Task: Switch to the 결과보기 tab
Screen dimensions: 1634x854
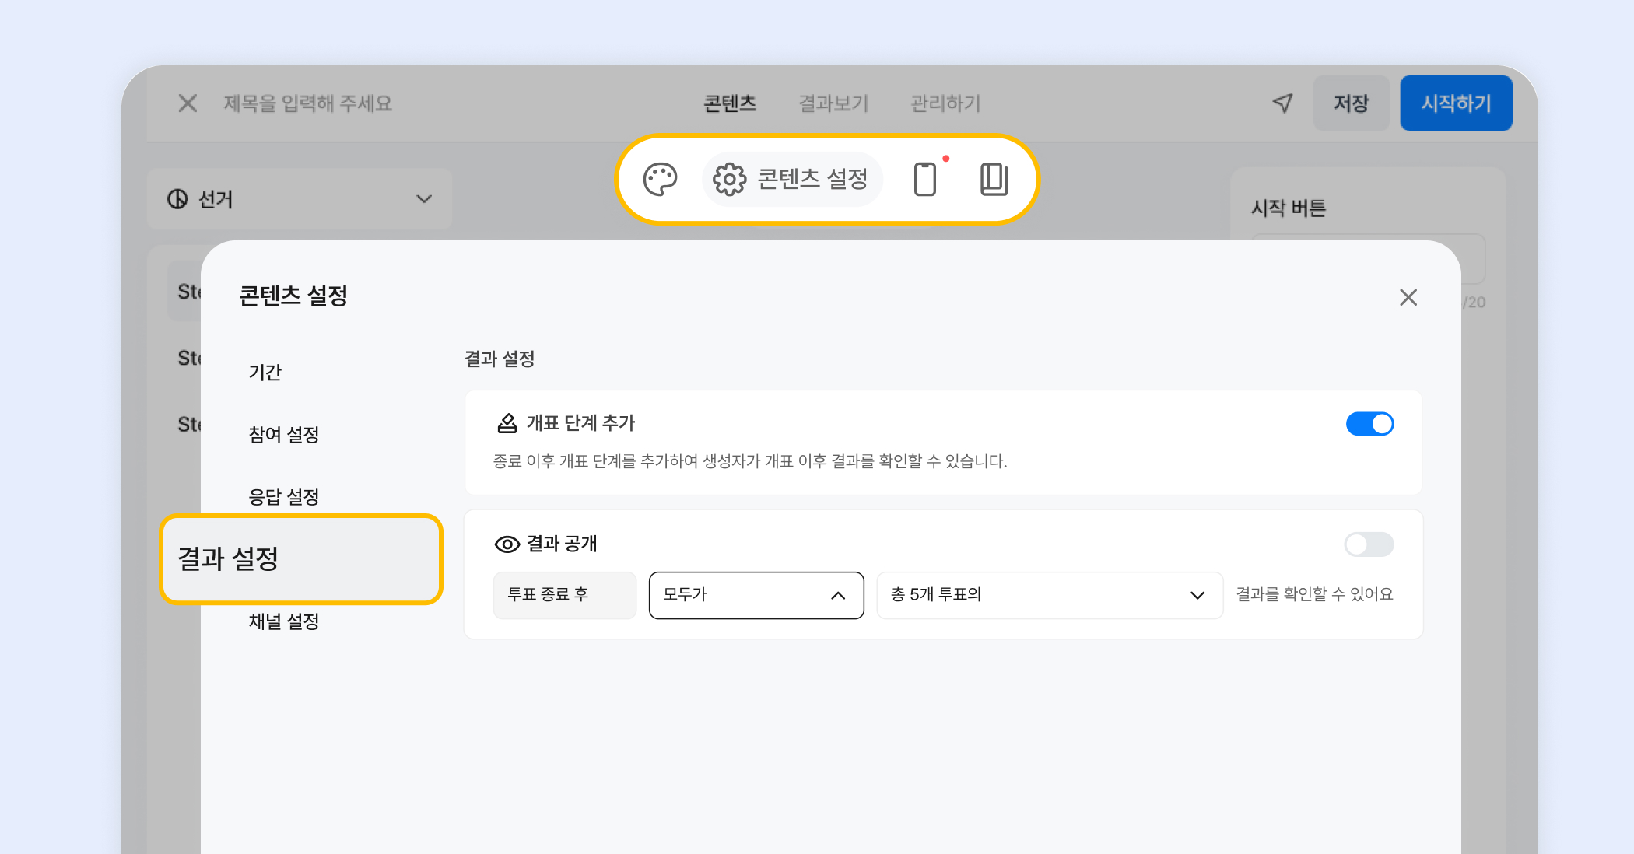Action: pyautogui.click(x=833, y=103)
